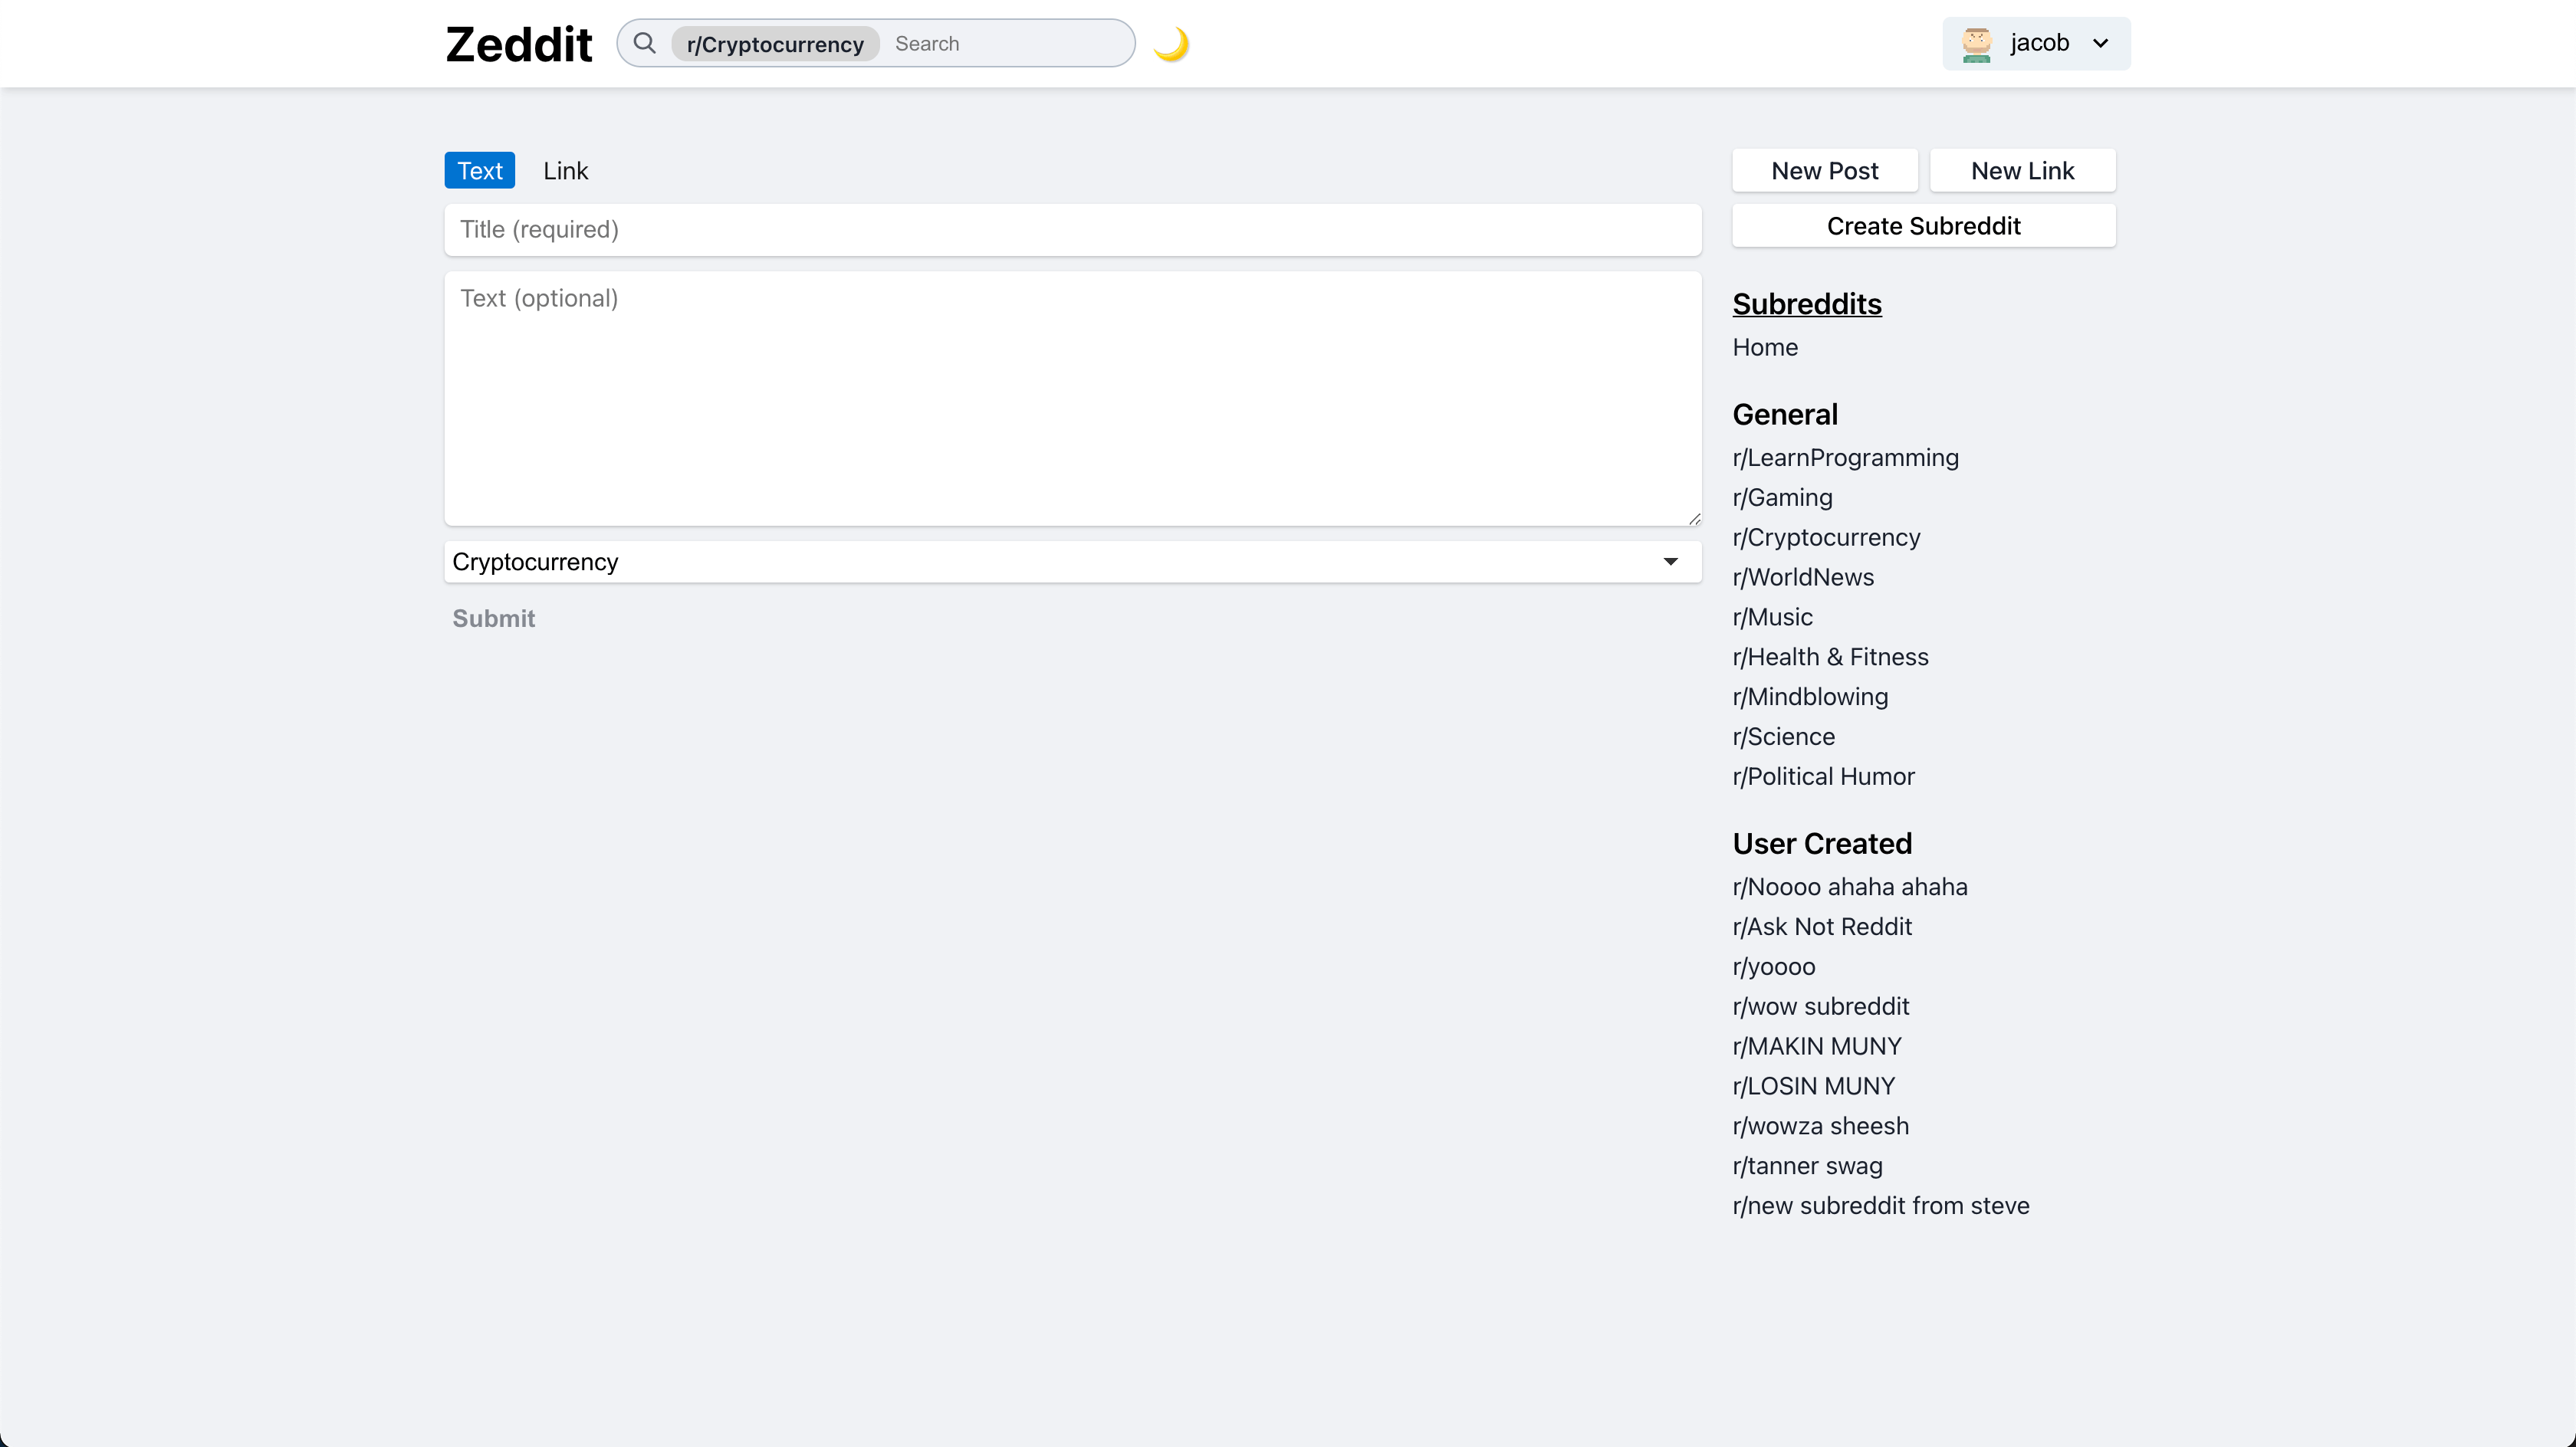Open r/Science subreddit
This screenshot has height=1447, width=2576.
click(x=1783, y=737)
